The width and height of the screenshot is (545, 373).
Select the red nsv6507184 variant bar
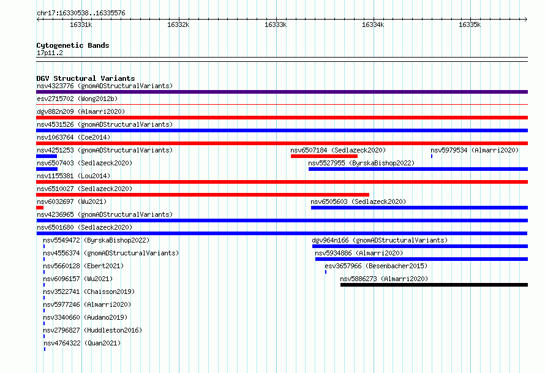[324, 156]
